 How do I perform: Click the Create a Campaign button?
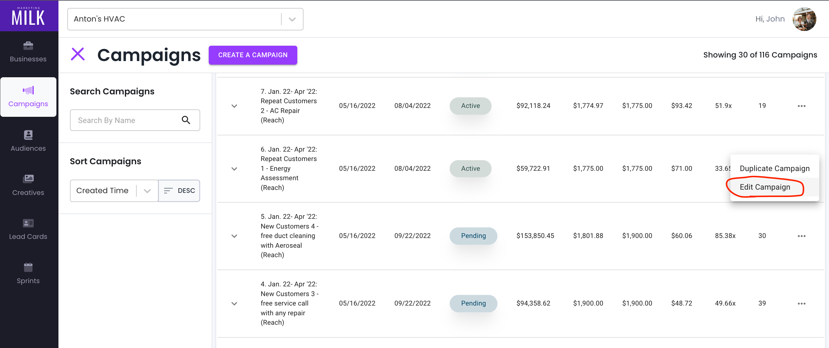coord(253,55)
